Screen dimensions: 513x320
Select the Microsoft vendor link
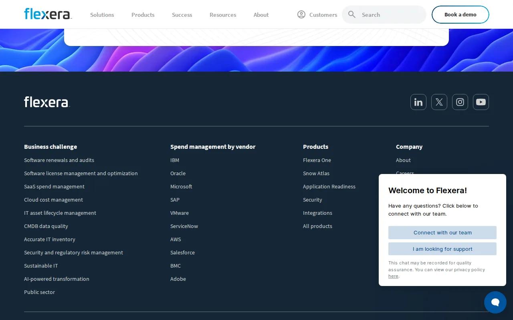[x=181, y=186]
